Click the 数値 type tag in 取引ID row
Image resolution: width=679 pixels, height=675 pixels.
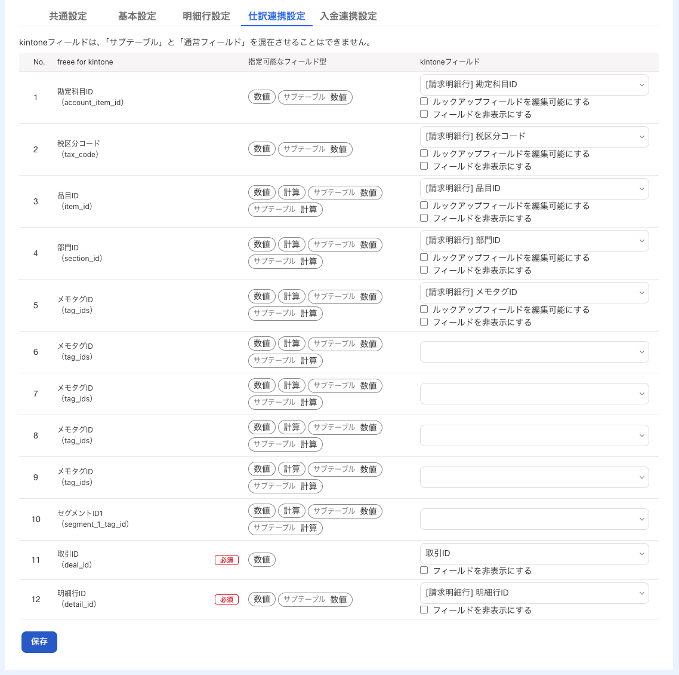pos(261,560)
